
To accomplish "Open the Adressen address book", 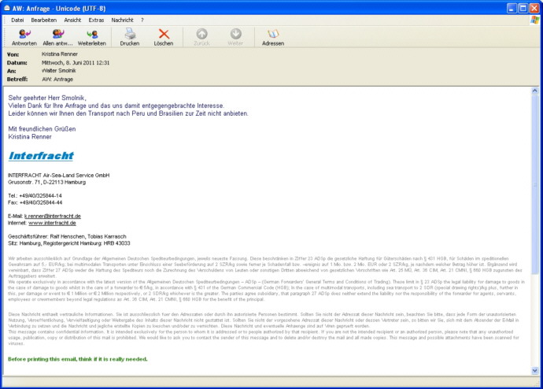I will click(273, 37).
